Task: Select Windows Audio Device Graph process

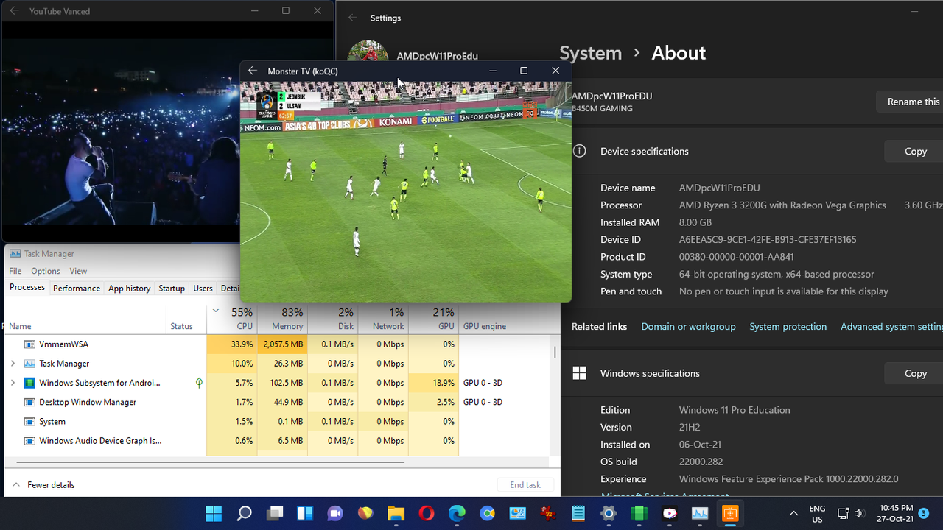Action: point(278,441)
